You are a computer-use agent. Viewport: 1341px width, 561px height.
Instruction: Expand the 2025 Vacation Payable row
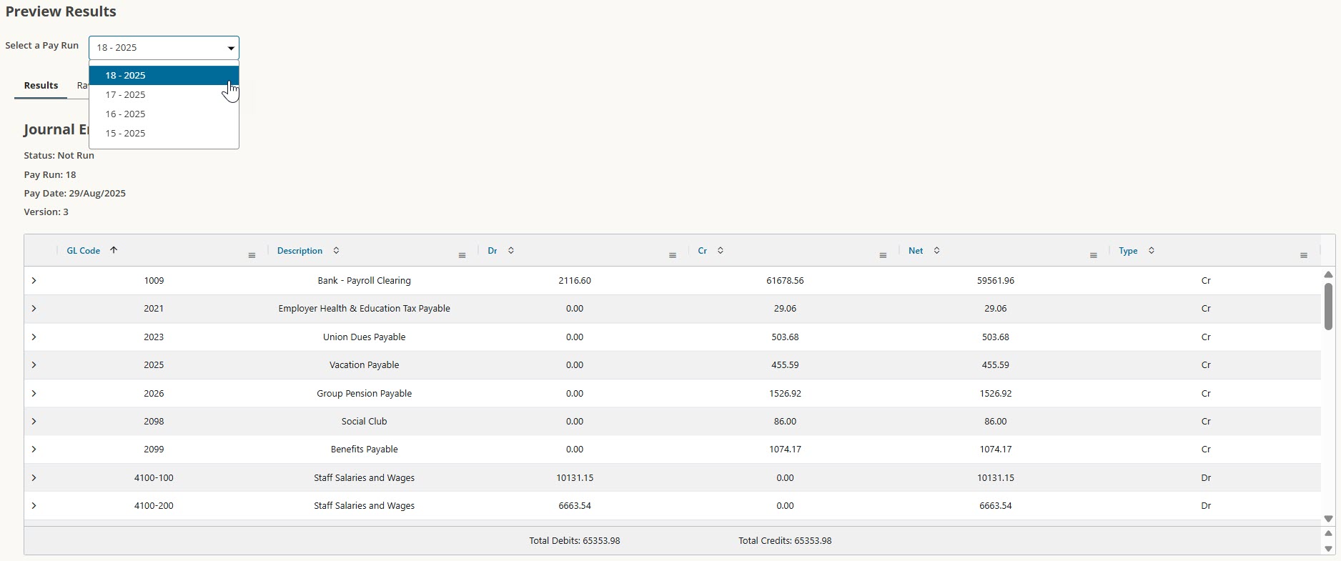pos(34,365)
